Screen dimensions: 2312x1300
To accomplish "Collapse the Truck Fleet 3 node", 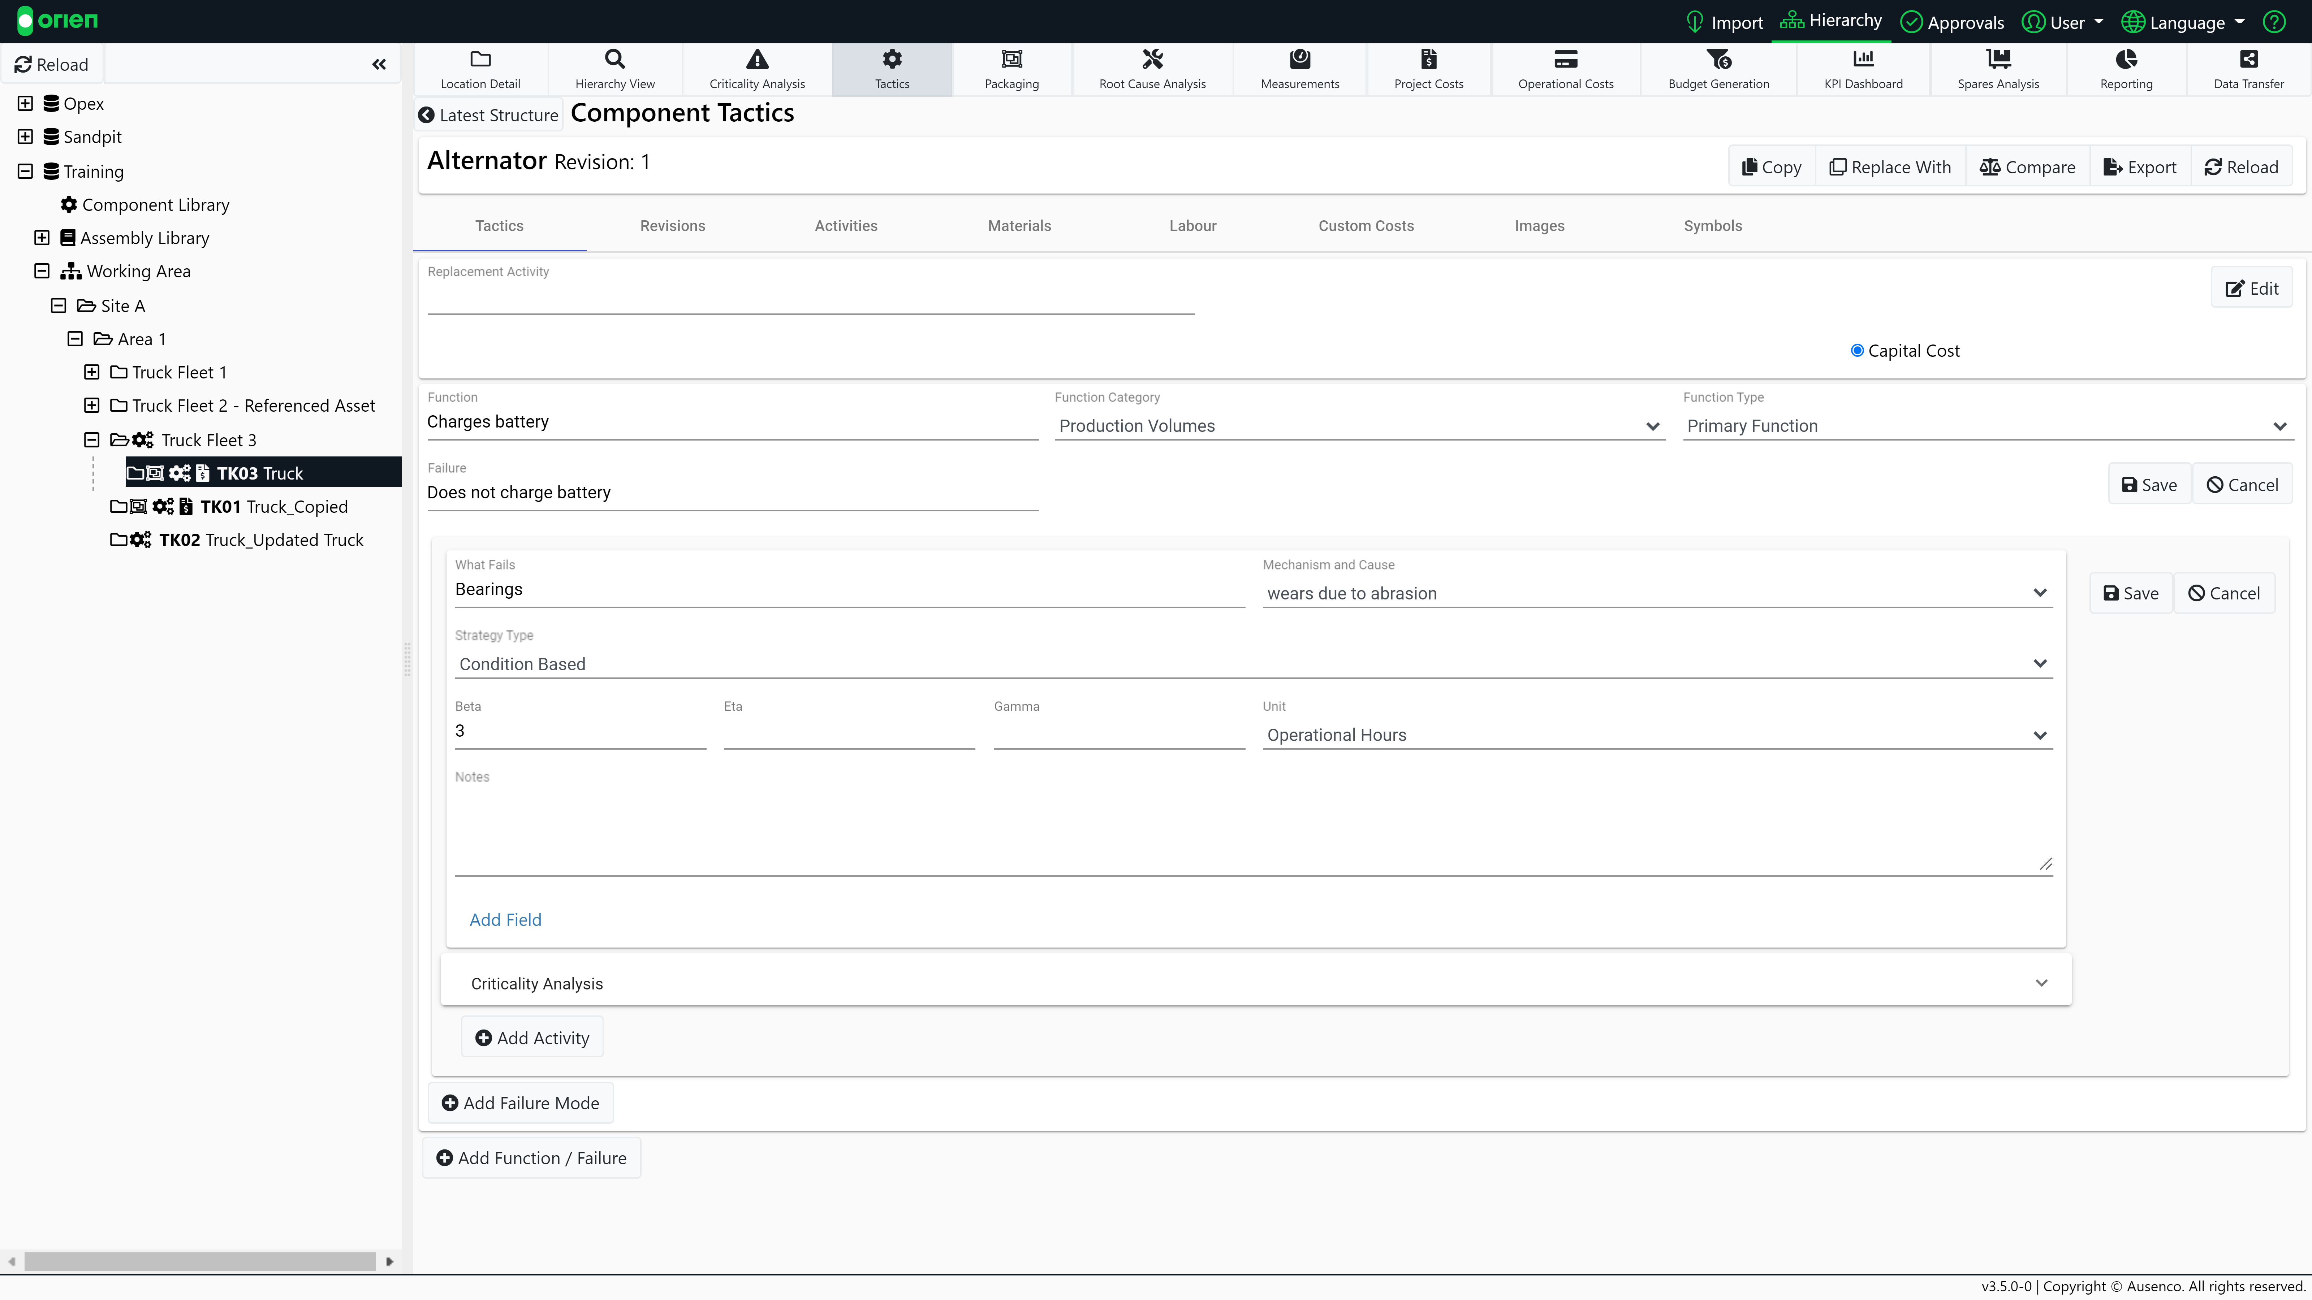I will pyautogui.click(x=91, y=439).
